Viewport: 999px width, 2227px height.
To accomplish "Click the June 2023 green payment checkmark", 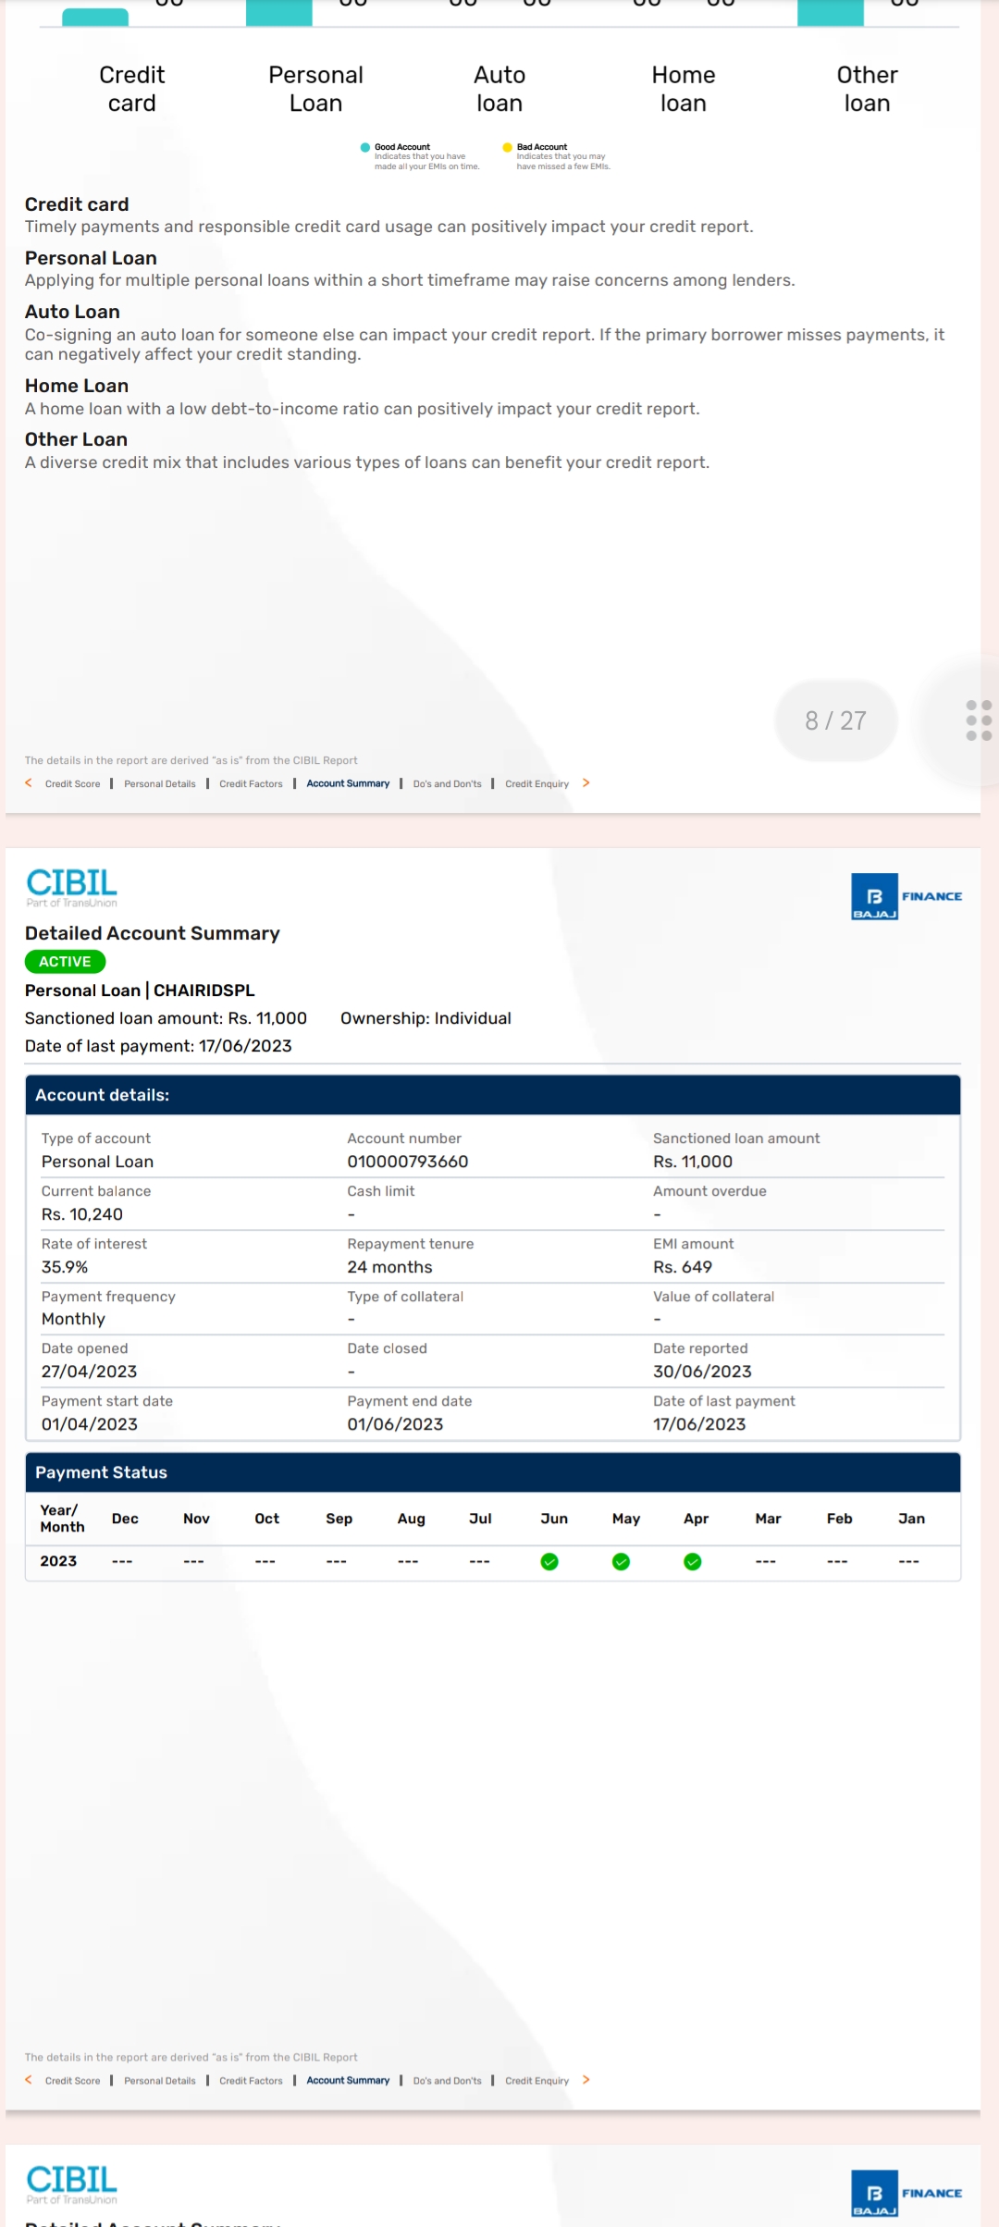I will pyautogui.click(x=549, y=1562).
